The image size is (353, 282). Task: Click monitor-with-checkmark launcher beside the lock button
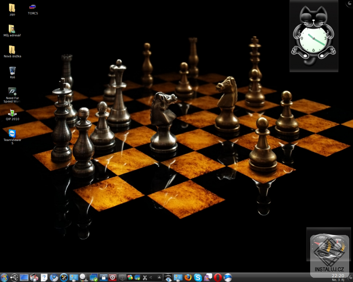(x=94, y=277)
